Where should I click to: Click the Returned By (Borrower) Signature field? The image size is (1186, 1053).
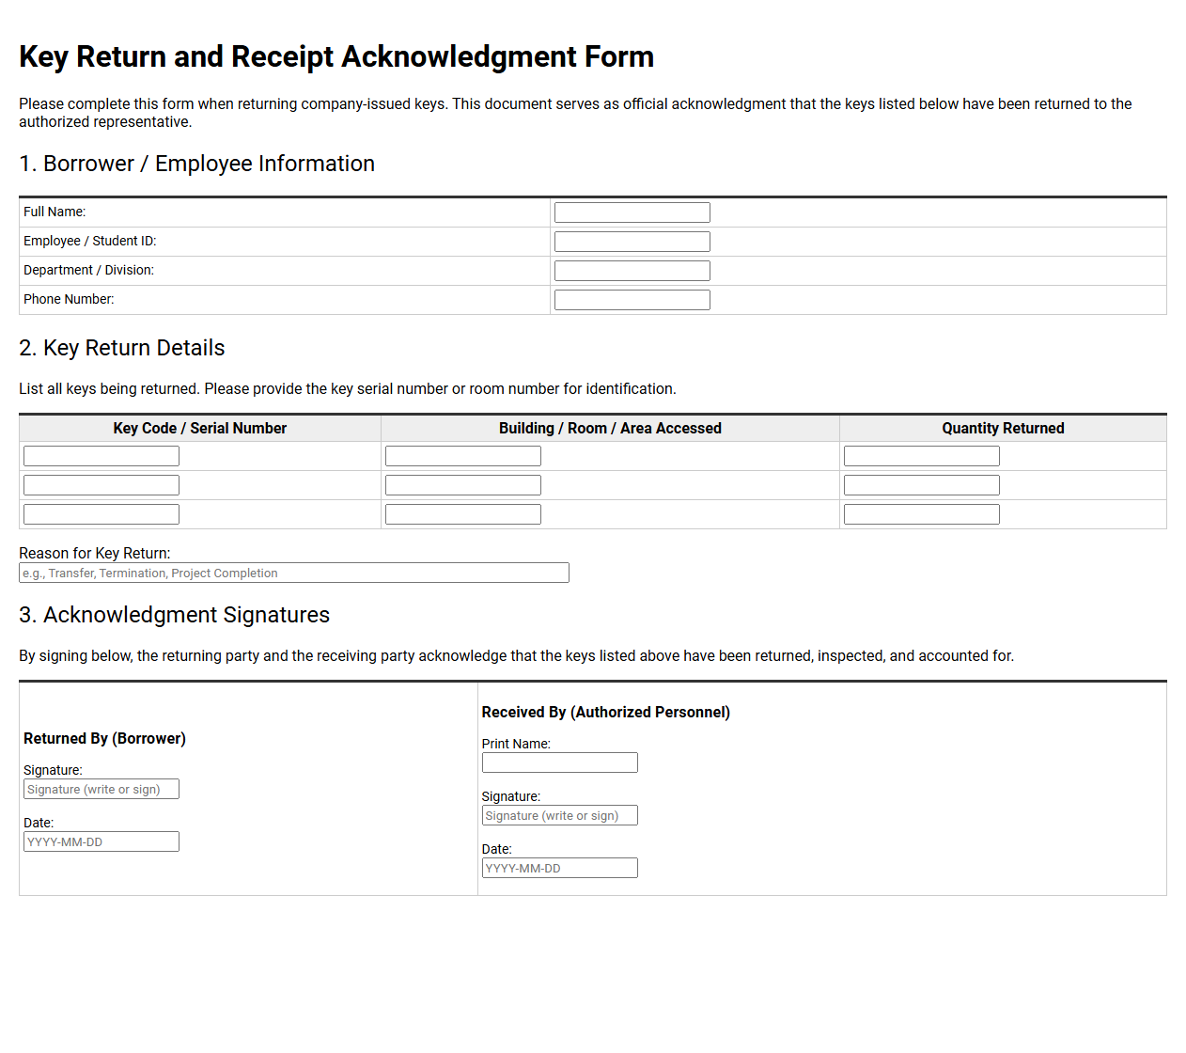click(x=101, y=789)
